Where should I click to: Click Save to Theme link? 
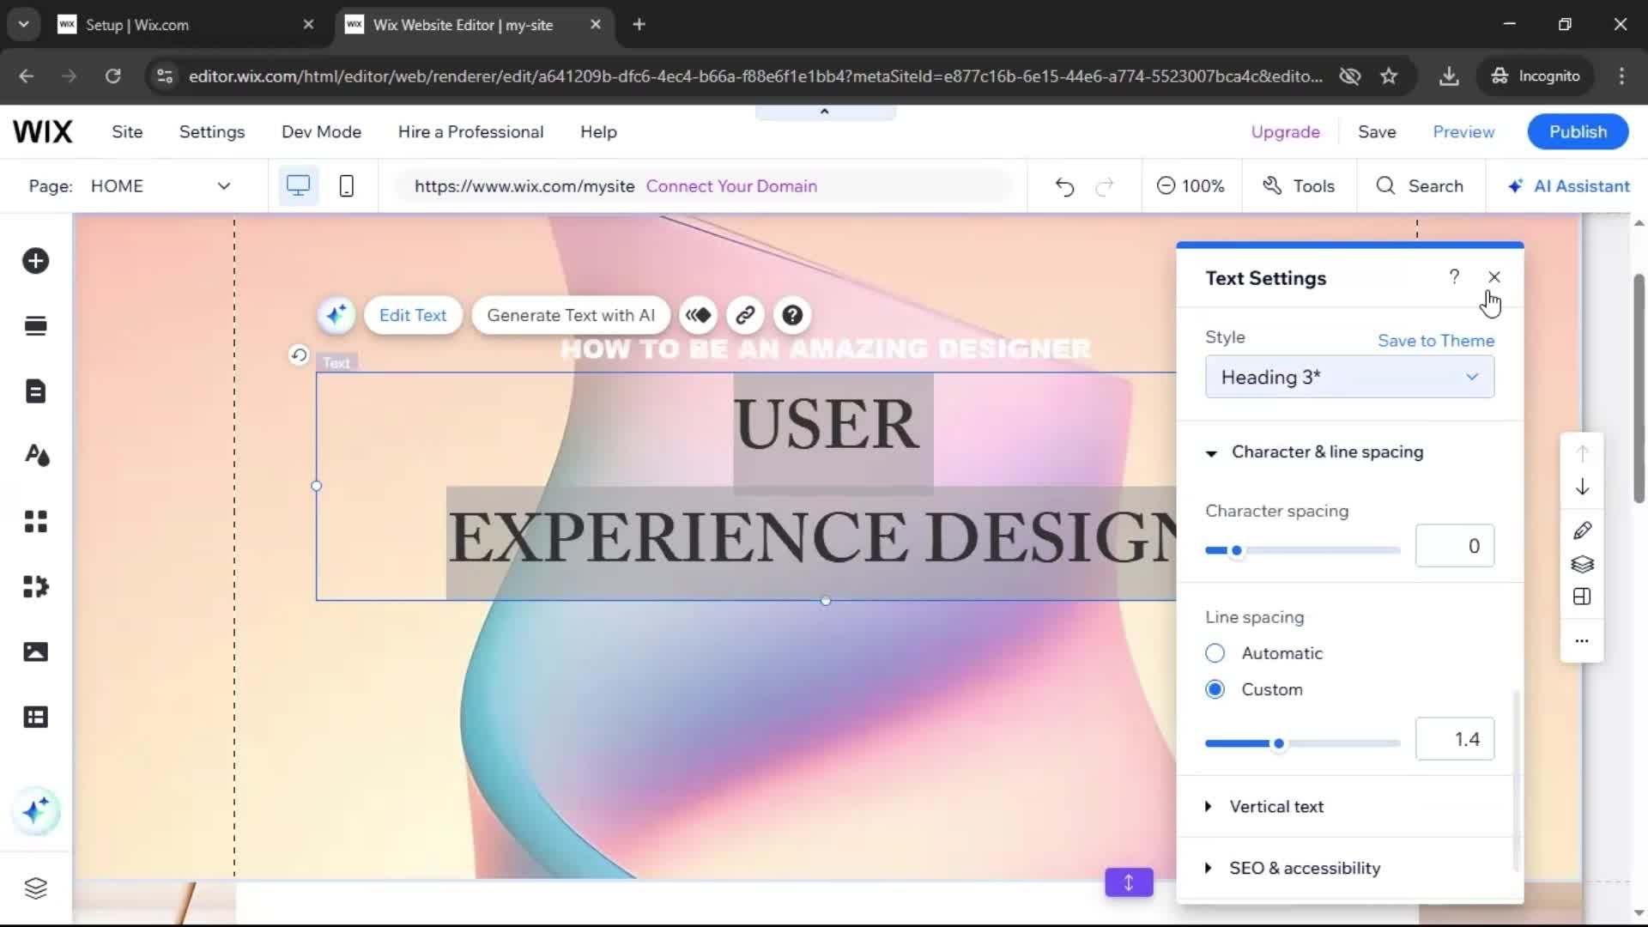tap(1436, 341)
